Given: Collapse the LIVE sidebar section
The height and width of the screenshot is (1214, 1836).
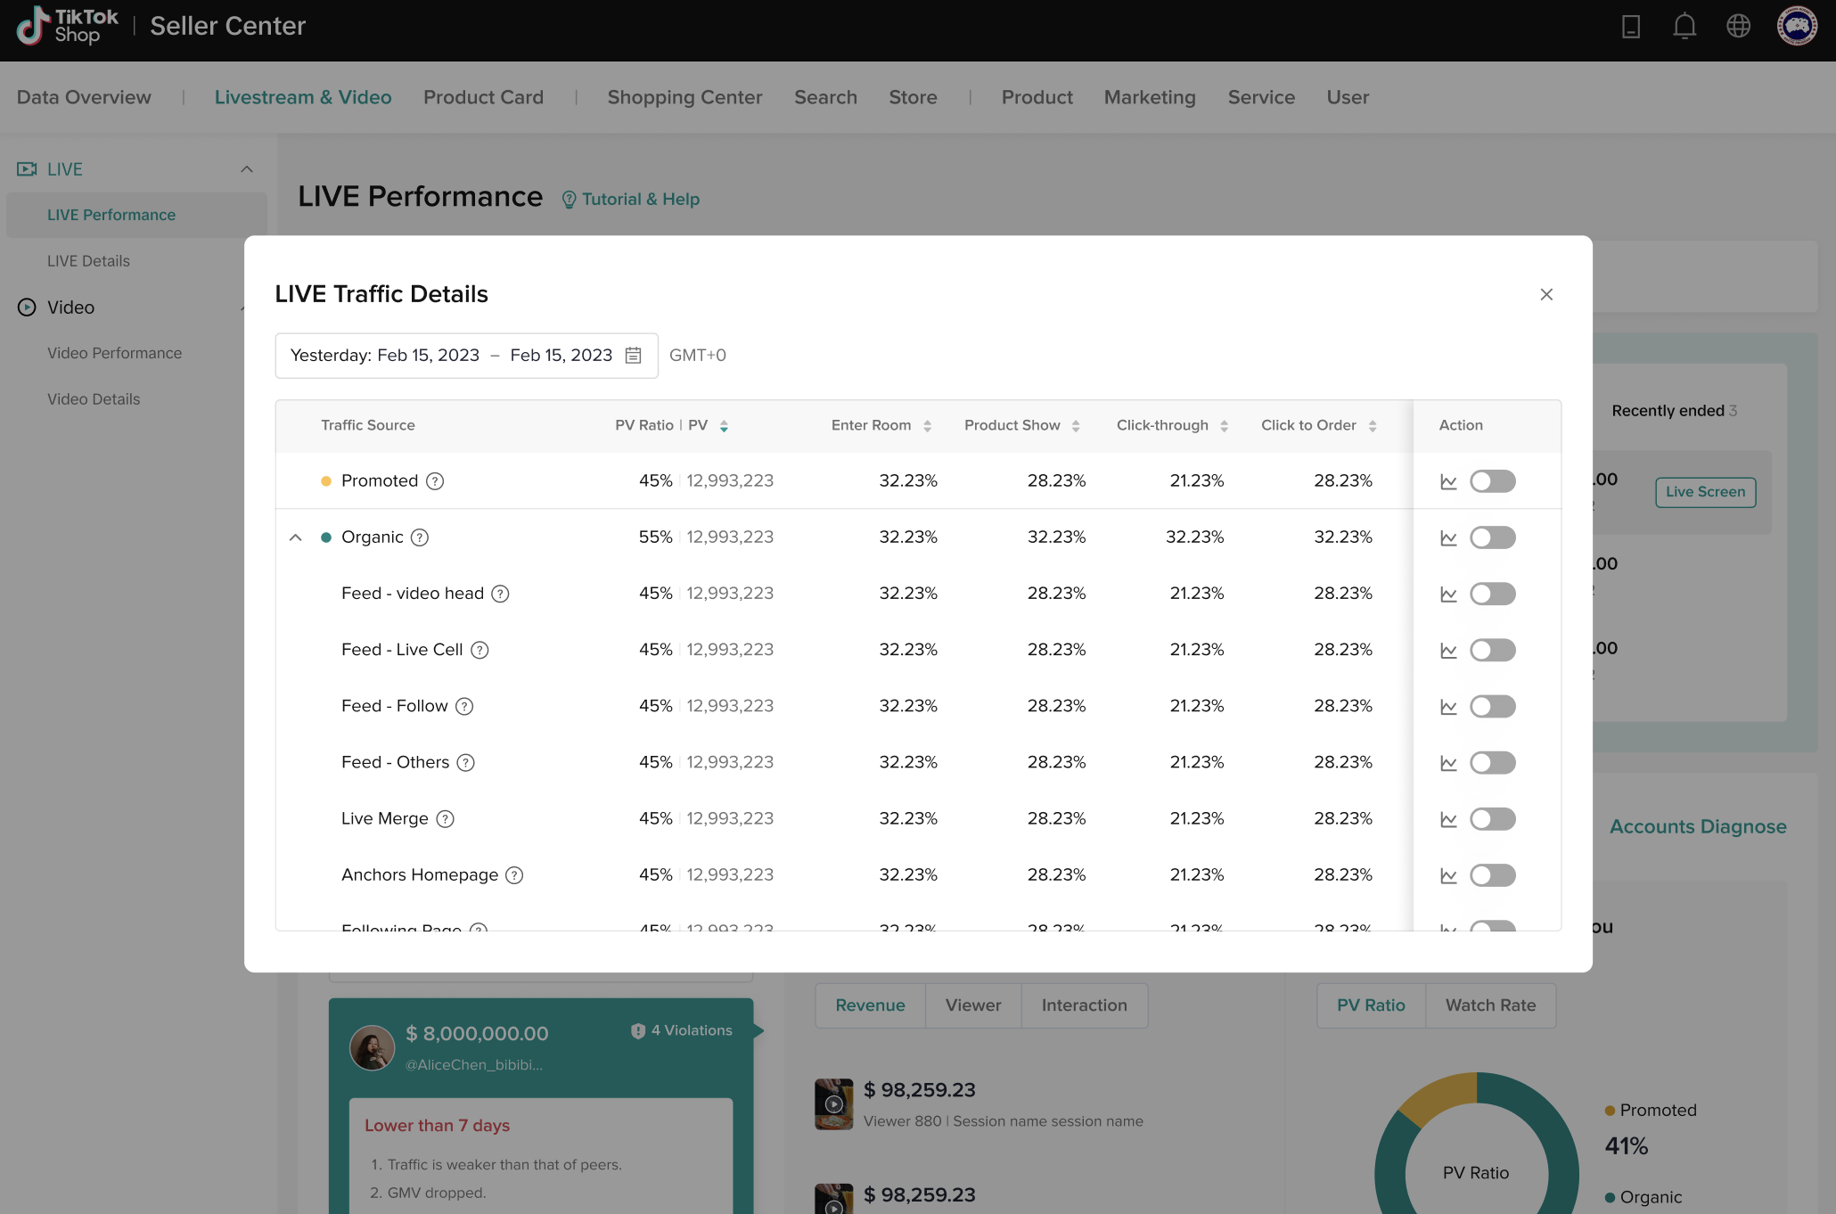Looking at the screenshot, I should click(x=247, y=169).
